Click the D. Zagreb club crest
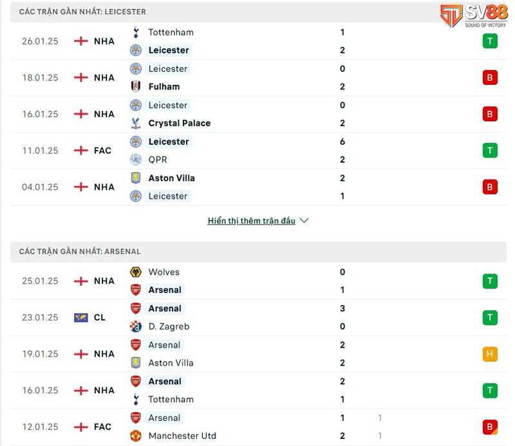Screen dimensions: 515x446 pos(136,326)
